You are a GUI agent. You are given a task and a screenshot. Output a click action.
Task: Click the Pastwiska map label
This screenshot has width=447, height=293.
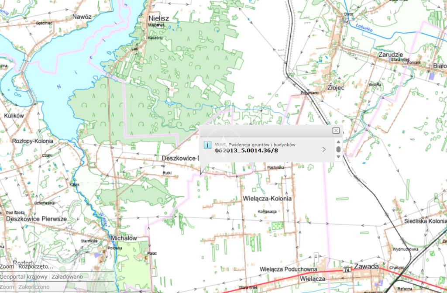(x=276, y=168)
